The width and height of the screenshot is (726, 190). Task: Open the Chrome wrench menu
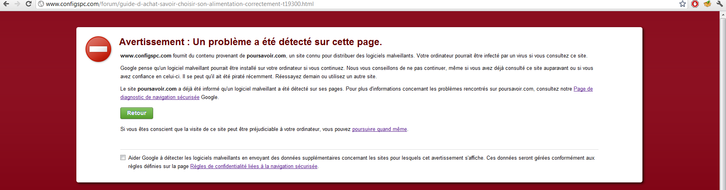coord(720,4)
